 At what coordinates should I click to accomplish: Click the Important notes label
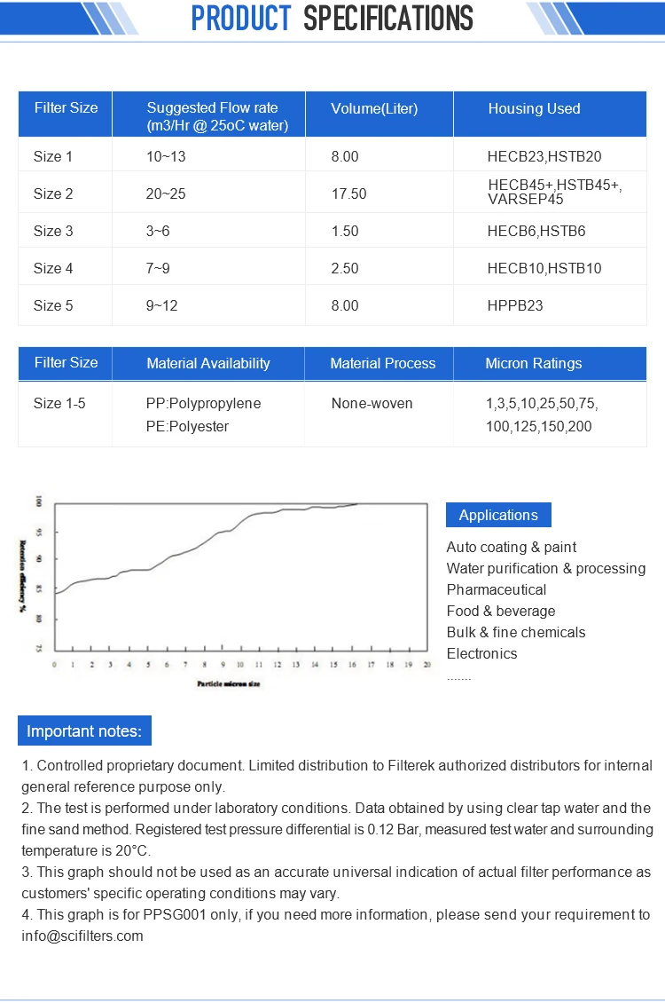[x=84, y=731]
